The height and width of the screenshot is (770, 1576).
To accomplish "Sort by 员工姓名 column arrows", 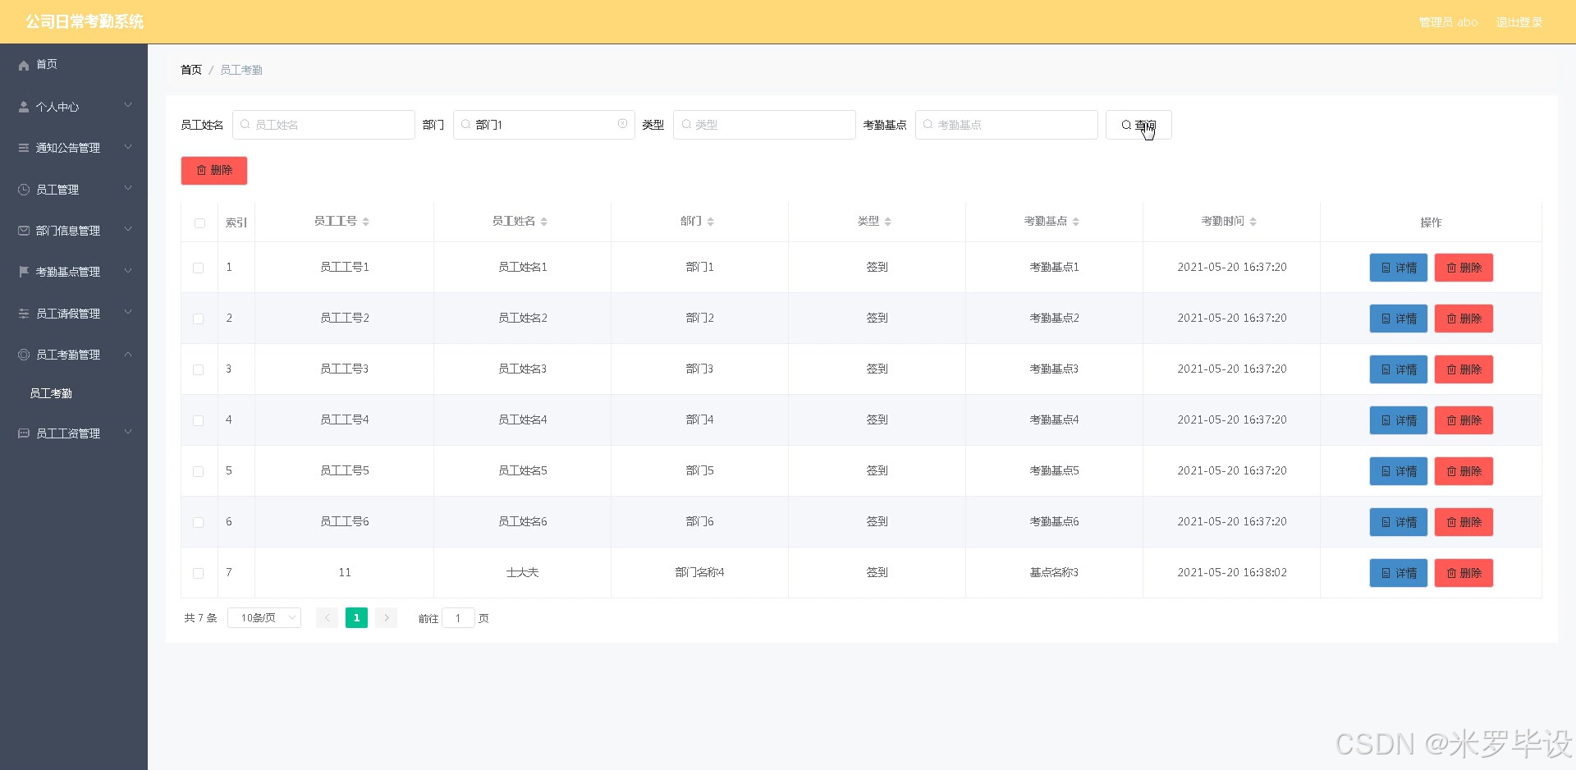I will 543,222.
